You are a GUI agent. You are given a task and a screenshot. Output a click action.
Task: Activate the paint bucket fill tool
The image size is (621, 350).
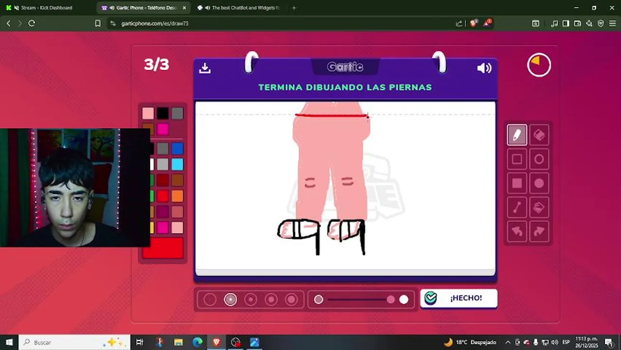tap(539, 208)
